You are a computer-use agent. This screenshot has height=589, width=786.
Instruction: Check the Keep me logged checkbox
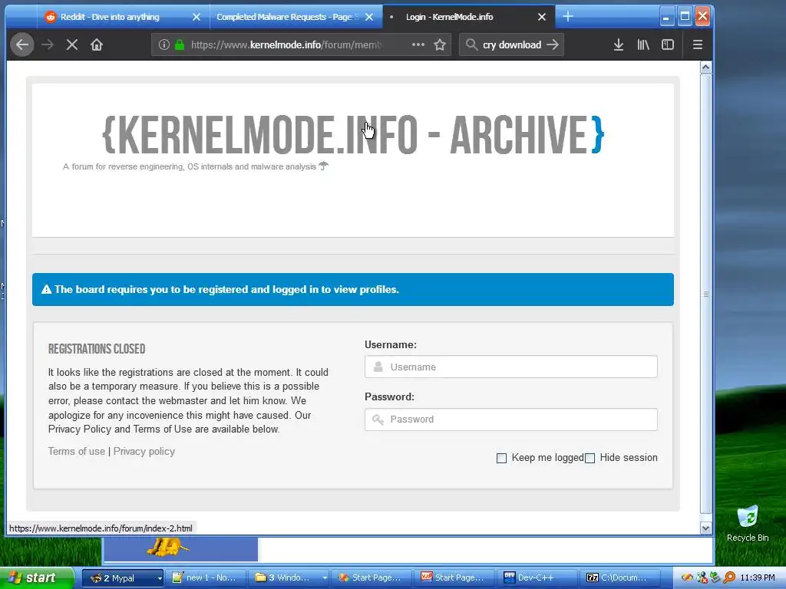click(x=501, y=458)
